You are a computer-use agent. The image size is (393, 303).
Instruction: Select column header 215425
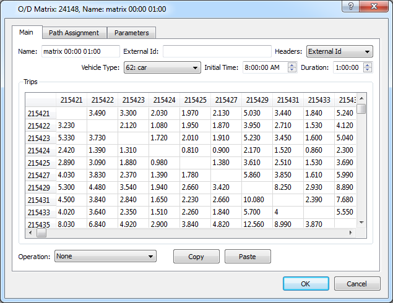[x=195, y=100]
